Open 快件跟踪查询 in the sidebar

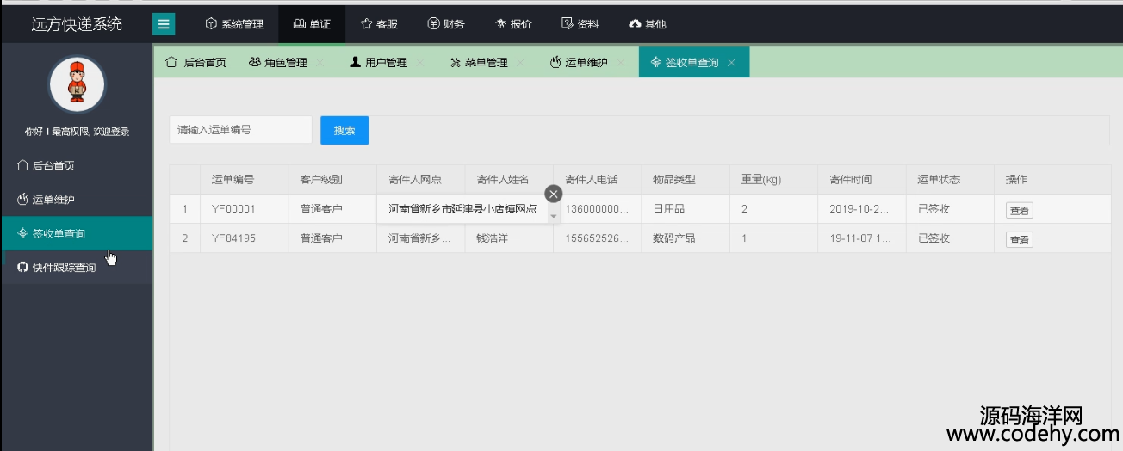click(x=77, y=268)
